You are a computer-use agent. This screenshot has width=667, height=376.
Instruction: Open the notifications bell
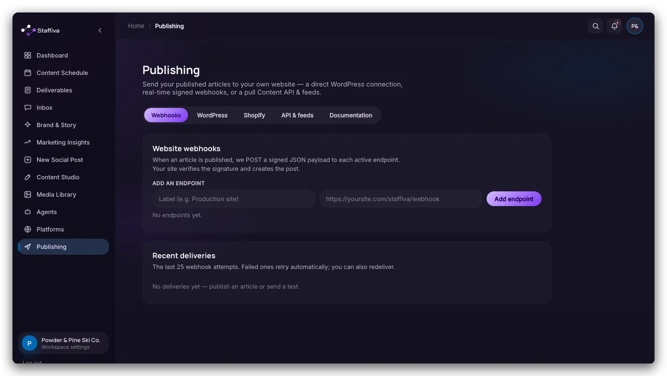[614, 26]
